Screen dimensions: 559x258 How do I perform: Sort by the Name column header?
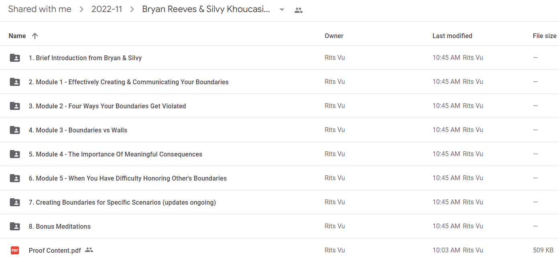pos(17,36)
